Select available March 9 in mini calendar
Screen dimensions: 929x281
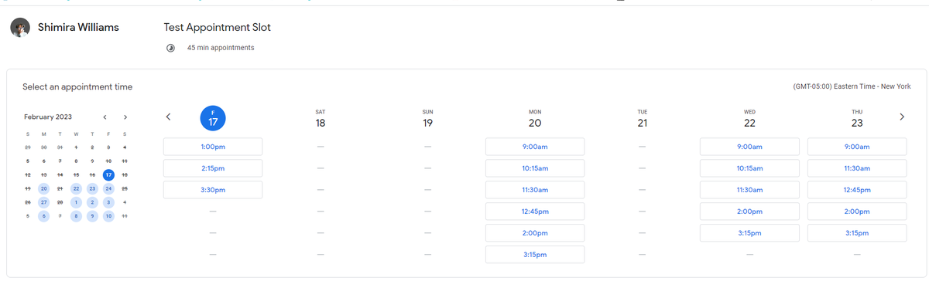(x=92, y=216)
